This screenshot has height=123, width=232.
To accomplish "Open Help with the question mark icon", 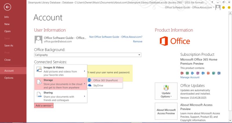I will tap(212, 2).
